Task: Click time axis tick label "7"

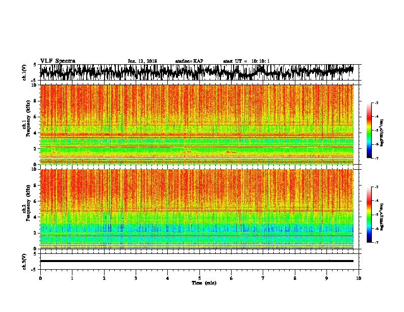Action: [x=263, y=278]
